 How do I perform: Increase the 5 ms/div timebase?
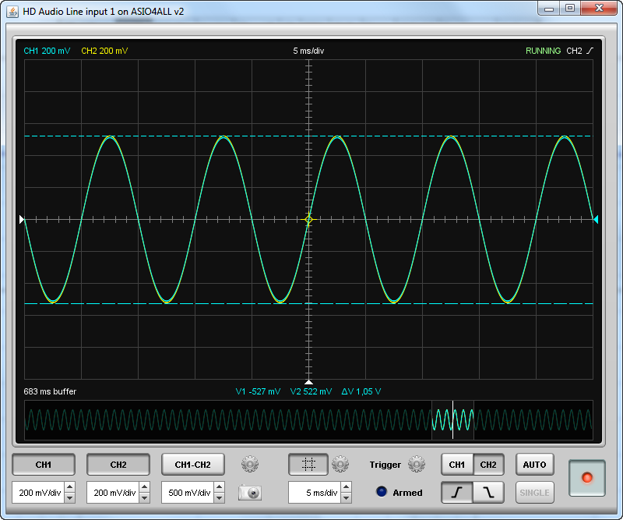(x=346, y=487)
